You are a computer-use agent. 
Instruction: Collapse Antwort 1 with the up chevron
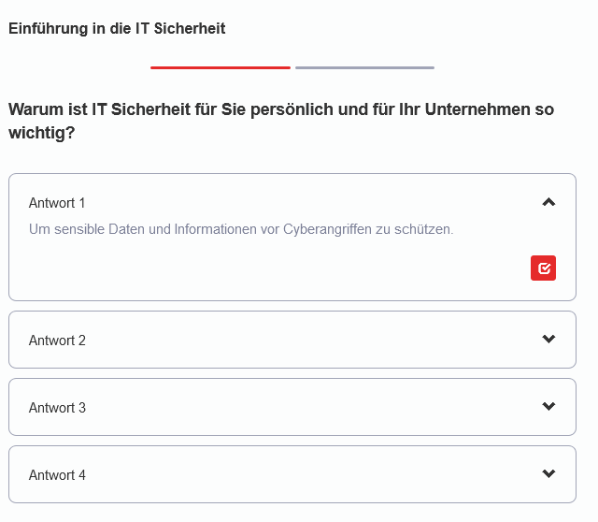coord(548,202)
